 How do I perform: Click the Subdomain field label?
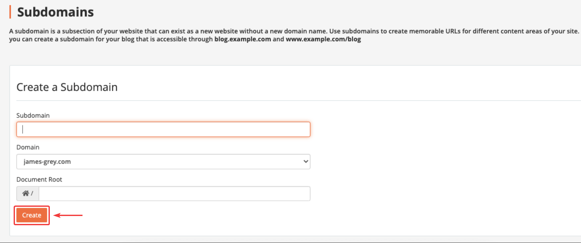pyautogui.click(x=33, y=115)
